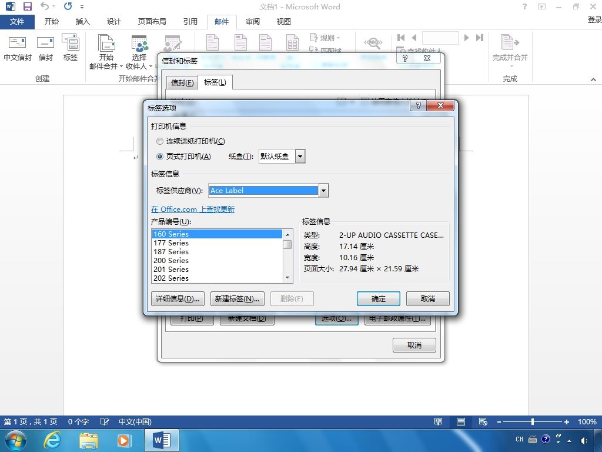Select 187 Series in product list
This screenshot has height=452, width=602.
pos(217,252)
